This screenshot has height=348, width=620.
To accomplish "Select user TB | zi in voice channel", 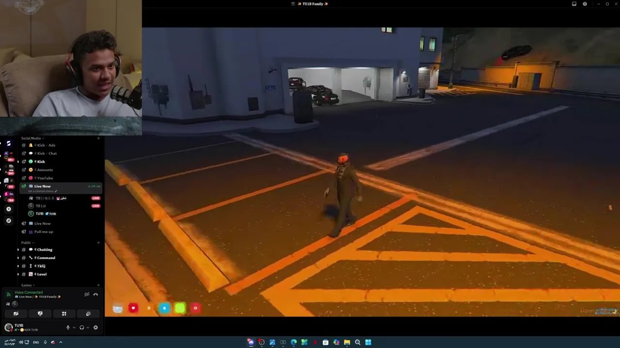I will tap(37, 206).
